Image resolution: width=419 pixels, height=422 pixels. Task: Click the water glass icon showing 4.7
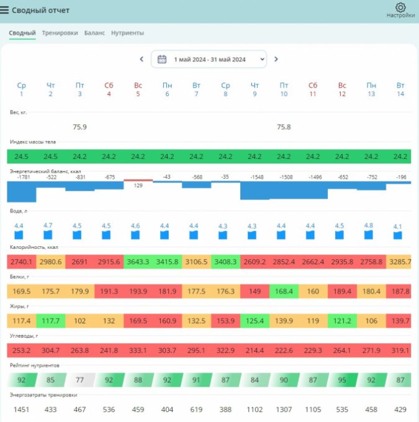pos(48,235)
